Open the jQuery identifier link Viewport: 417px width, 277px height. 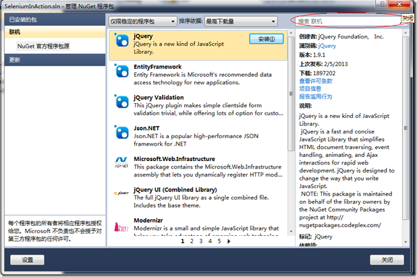point(327,46)
